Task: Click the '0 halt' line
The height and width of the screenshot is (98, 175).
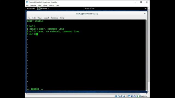Action: click(31, 26)
